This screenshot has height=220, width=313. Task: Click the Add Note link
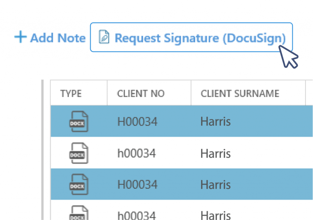click(x=50, y=38)
